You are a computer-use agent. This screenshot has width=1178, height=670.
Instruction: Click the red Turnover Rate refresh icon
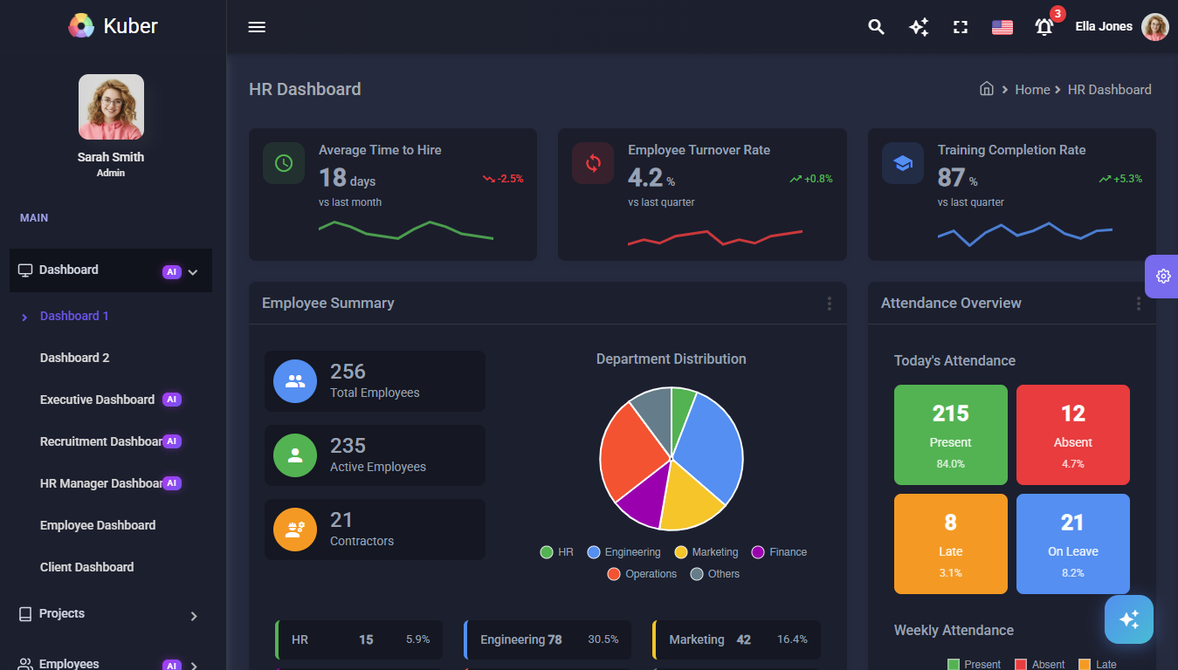593,163
